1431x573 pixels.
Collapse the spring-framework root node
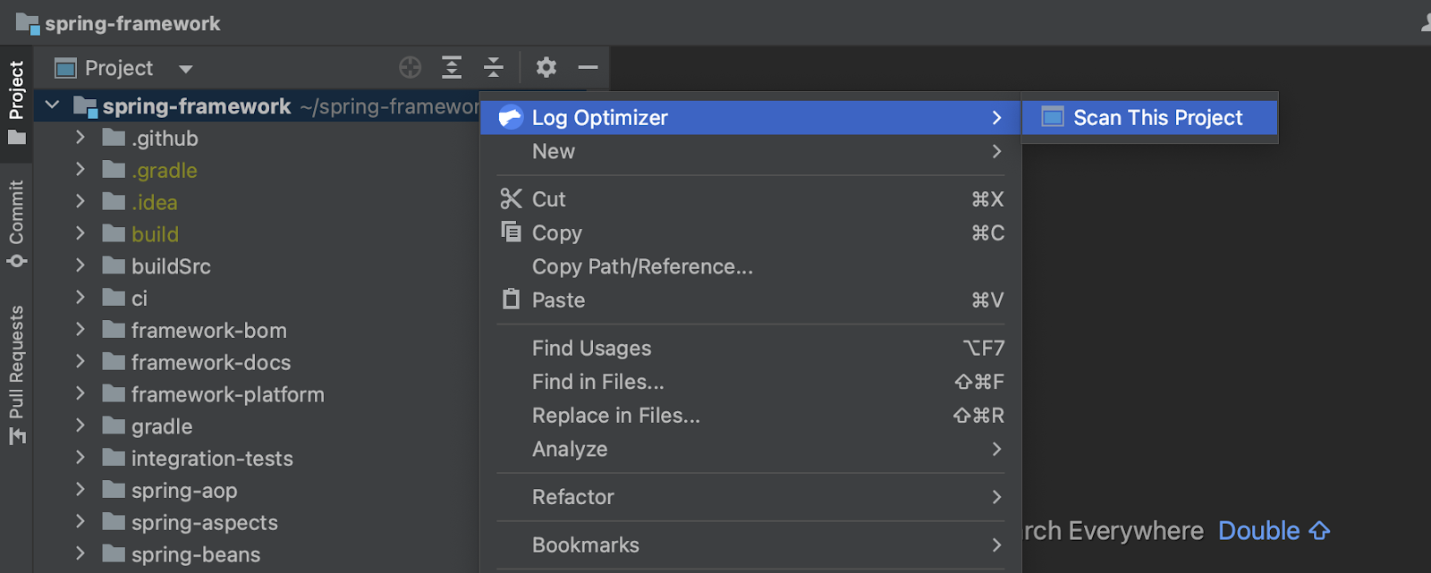[53, 105]
